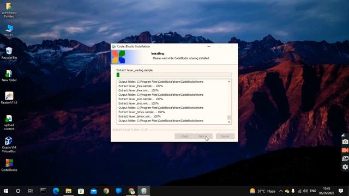Image resolution: width=349 pixels, height=196 pixels.
Task: Pin the recorder side panel
Action: click(343, 135)
